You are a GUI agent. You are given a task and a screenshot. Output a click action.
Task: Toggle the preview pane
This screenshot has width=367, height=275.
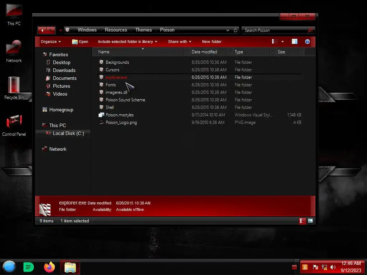click(295, 42)
